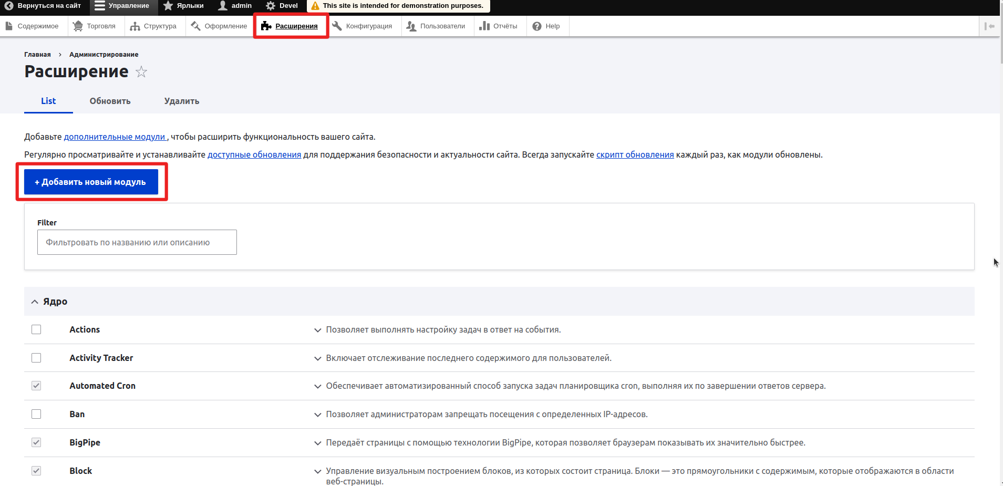
Task: Expand the BigPipe description details
Action: pyautogui.click(x=317, y=443)
